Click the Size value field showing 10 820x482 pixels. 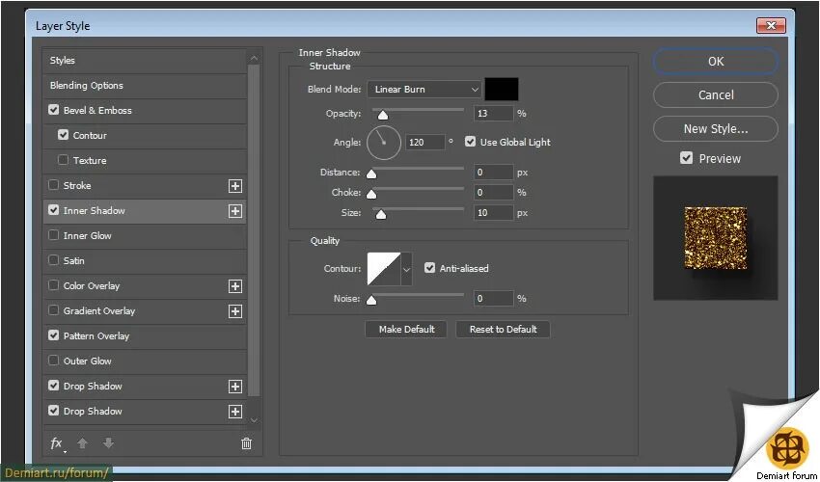(494, 213)
